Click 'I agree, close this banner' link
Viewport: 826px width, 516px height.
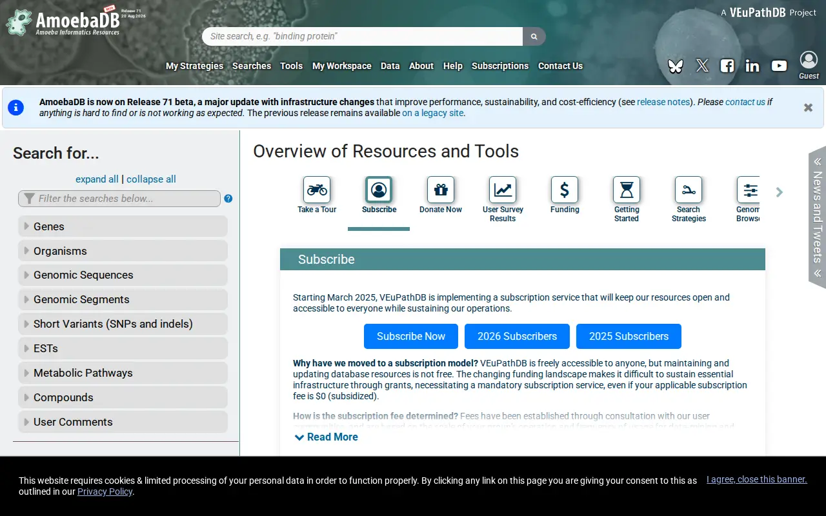click(757, 479)
